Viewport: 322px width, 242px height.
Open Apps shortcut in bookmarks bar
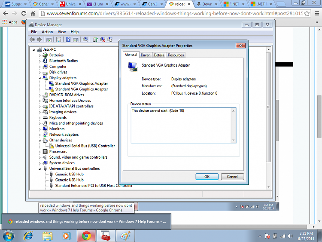coord(10,22)
